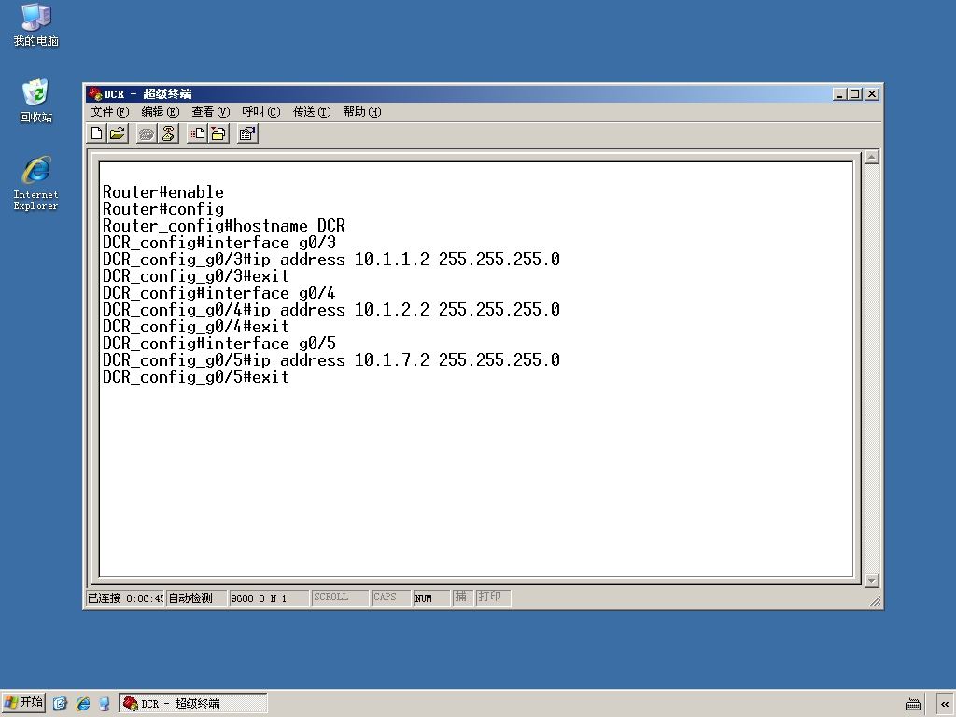The width and height of the screenshot is (956, 717).
Task: Click the Open file toolbar icon
Action: [118, 134]
